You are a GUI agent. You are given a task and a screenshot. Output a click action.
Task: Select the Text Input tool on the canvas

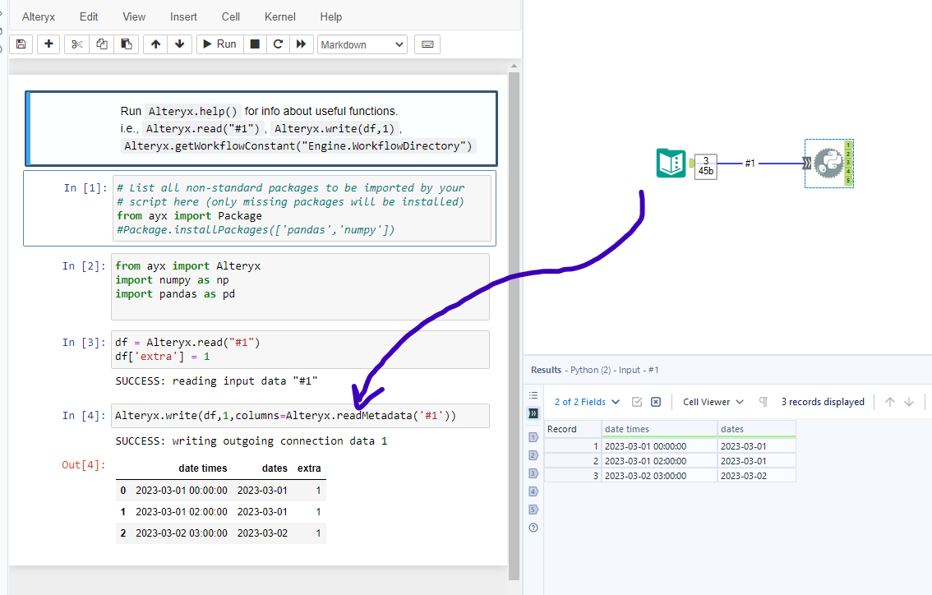click(x=671, y=164)
